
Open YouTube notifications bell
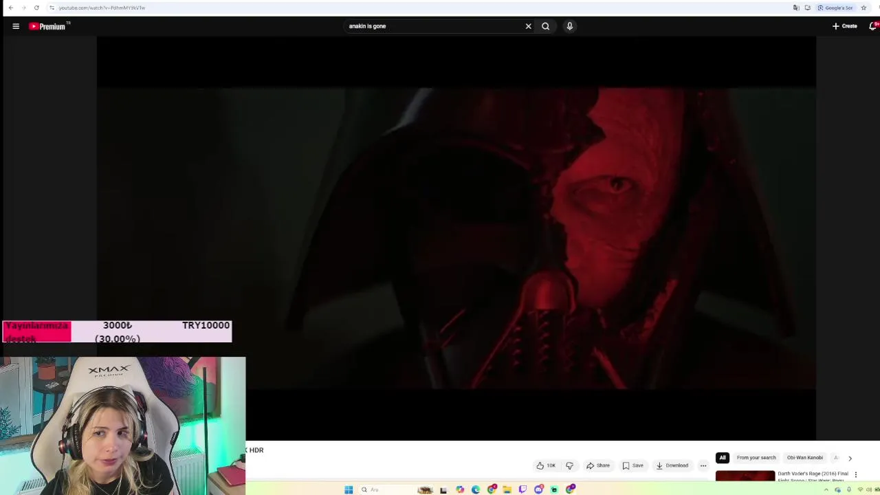point(873,26)
